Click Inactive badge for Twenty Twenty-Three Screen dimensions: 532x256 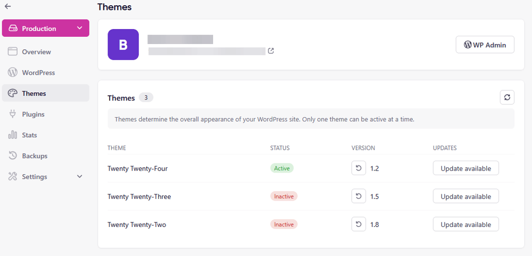[x=284, y=196]
